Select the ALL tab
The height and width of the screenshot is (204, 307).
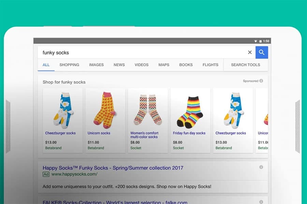[46, 65]
